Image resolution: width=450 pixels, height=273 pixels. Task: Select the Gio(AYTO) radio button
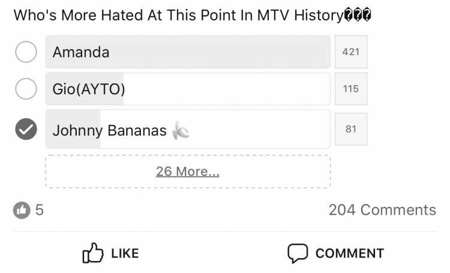[x=26, y=89]
